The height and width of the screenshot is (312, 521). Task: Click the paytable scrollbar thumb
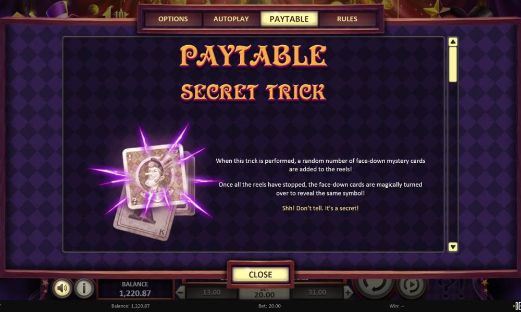(x=453, y=64)
